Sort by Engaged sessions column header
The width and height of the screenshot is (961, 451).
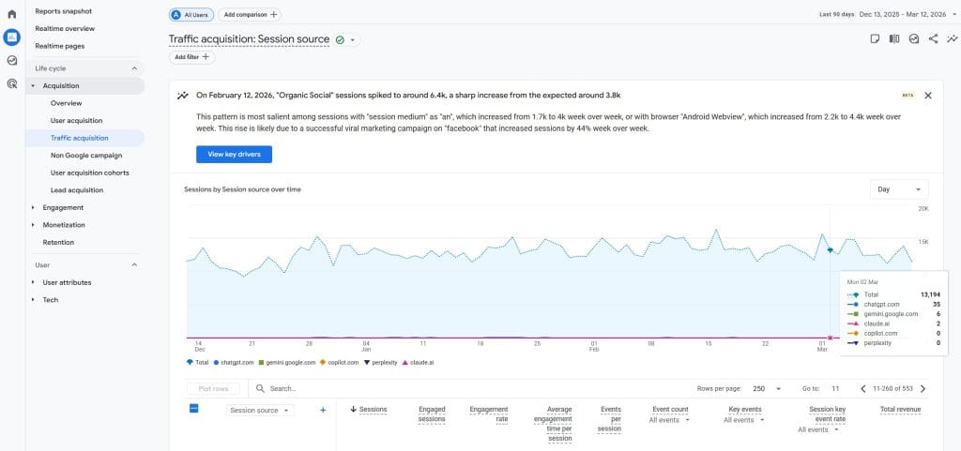click(x=432, y=414)
